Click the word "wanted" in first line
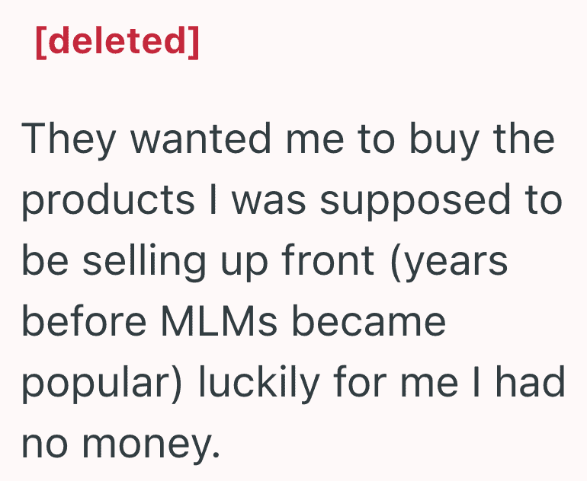 [200, 138]
